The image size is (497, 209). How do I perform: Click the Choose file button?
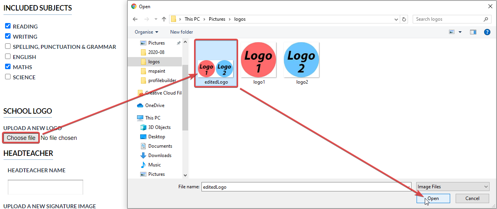pyautogui.click(x=21, y=138)
